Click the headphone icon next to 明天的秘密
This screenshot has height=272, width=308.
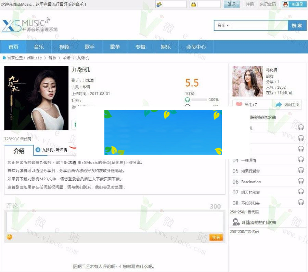(301, 192)
